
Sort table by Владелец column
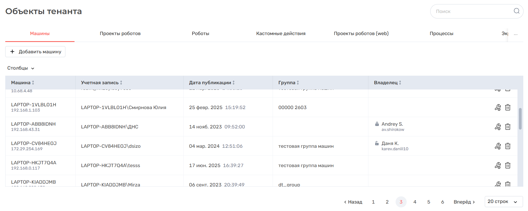click(400, 83)
